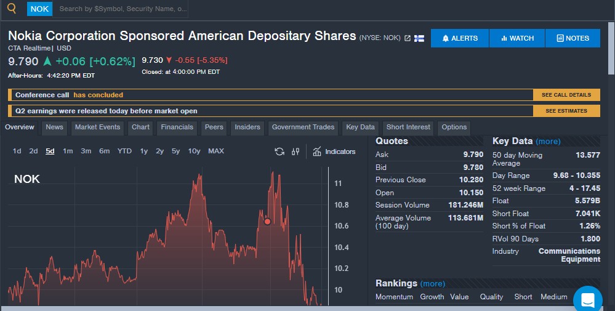This screenshot has height=311, width=615.
Task: Click the Key Data (more) link
Action: [548, 142]
